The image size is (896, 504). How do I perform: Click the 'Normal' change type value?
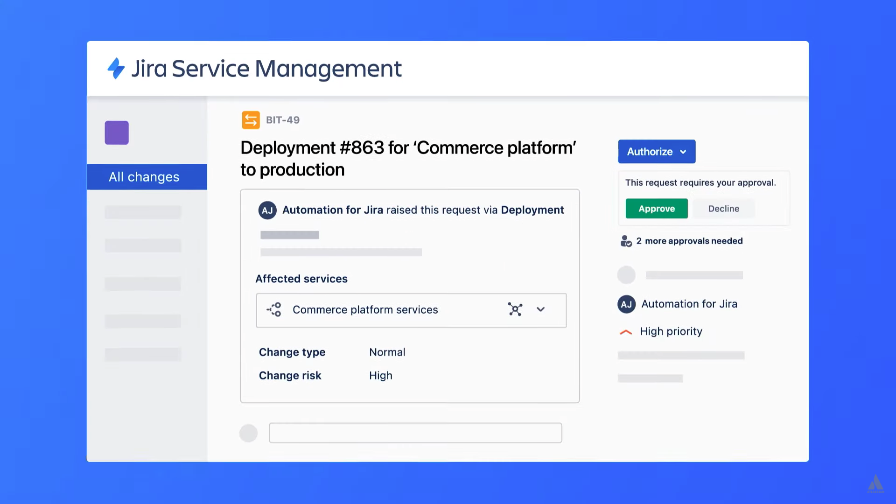pyautogui.click(x=387, y=352)
